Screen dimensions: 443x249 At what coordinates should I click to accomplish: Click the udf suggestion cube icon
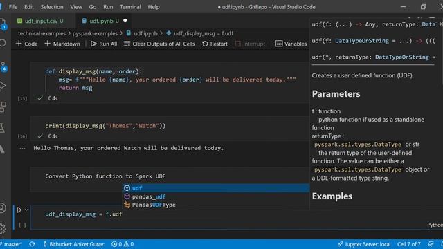pyautogui.click(x=127, y=188)
